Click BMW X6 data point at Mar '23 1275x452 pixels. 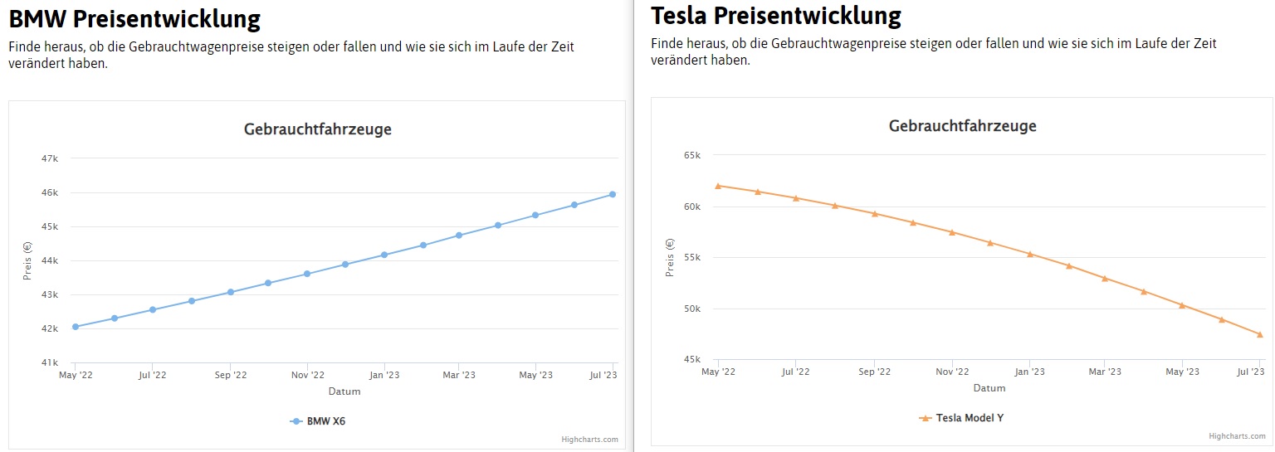tap(458, 236)
